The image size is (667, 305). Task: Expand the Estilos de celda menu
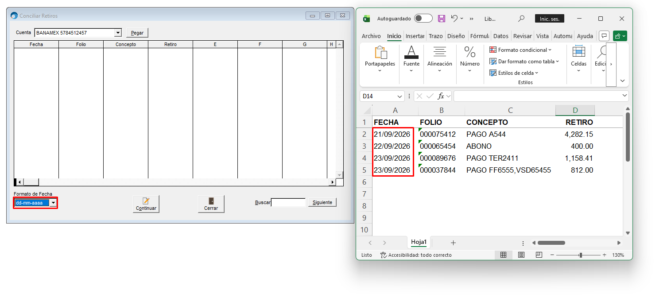click(514, 73)
